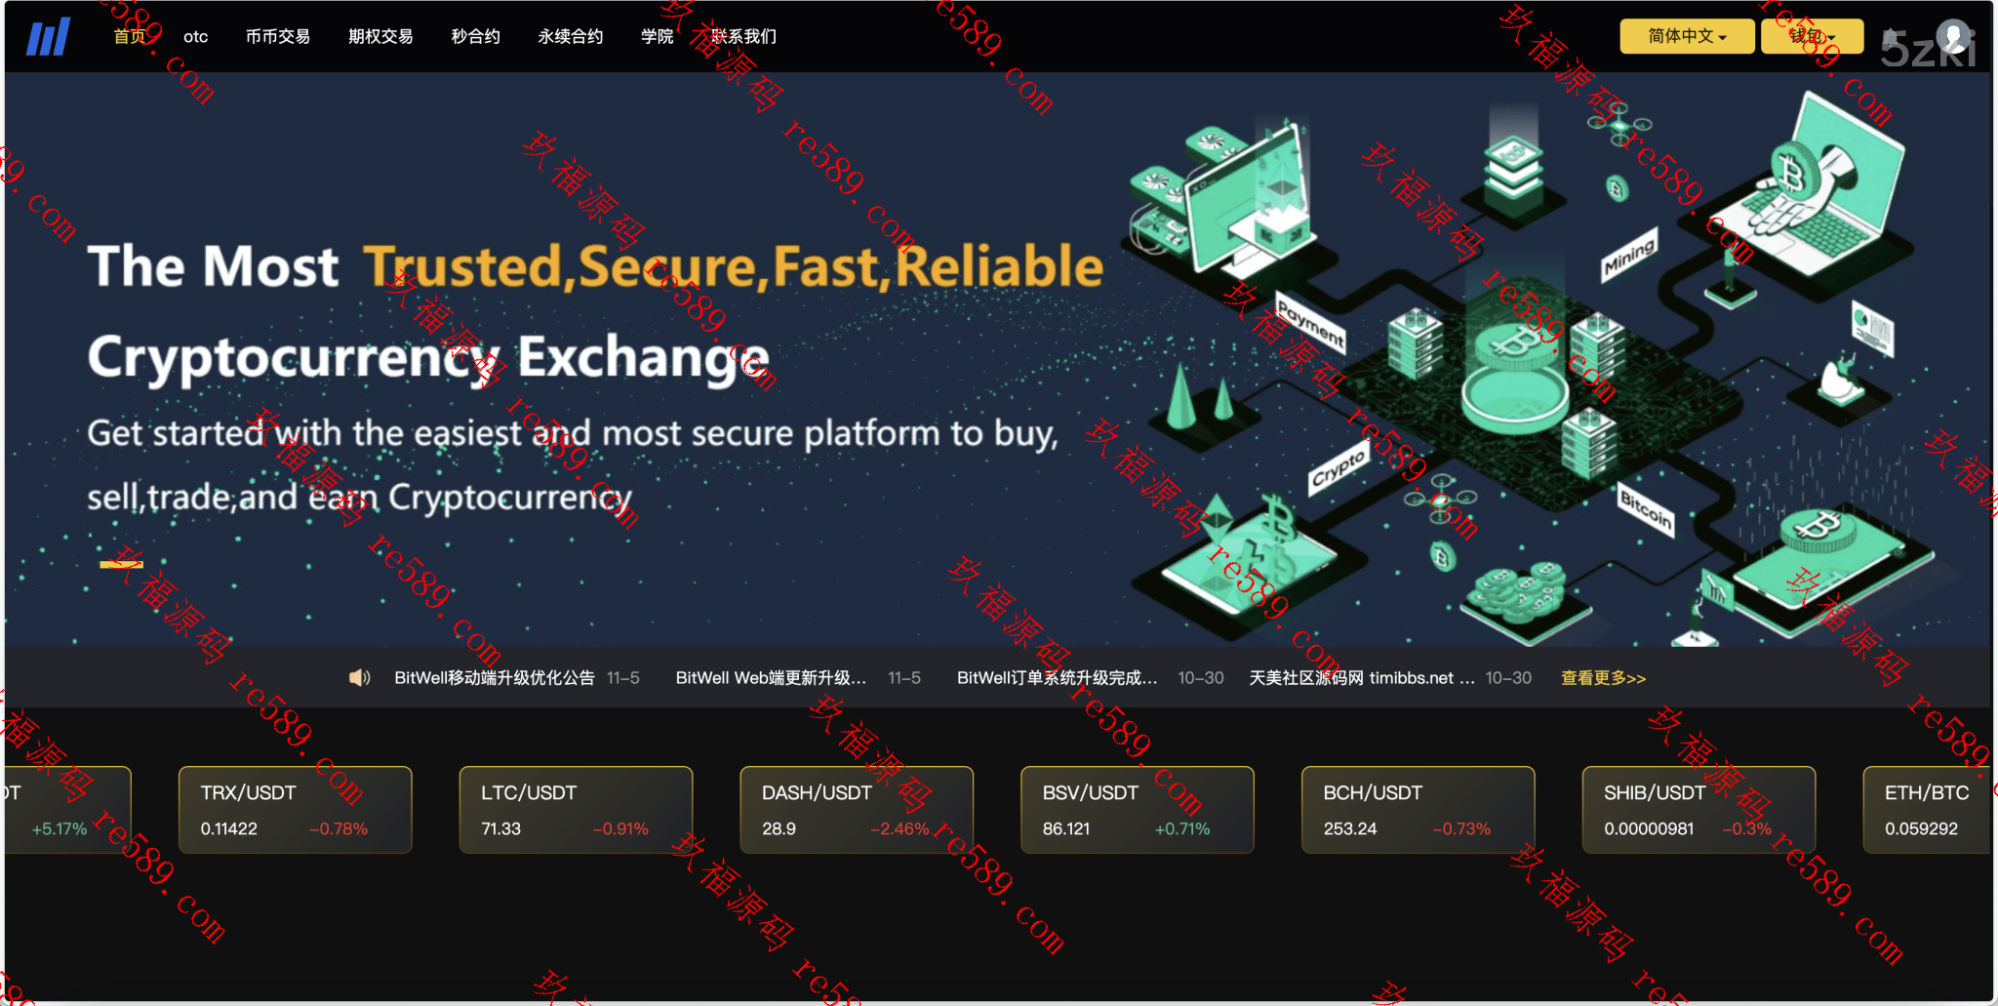Open BitWell移动端升级优化公告 announcement

(x=494, y=677)
